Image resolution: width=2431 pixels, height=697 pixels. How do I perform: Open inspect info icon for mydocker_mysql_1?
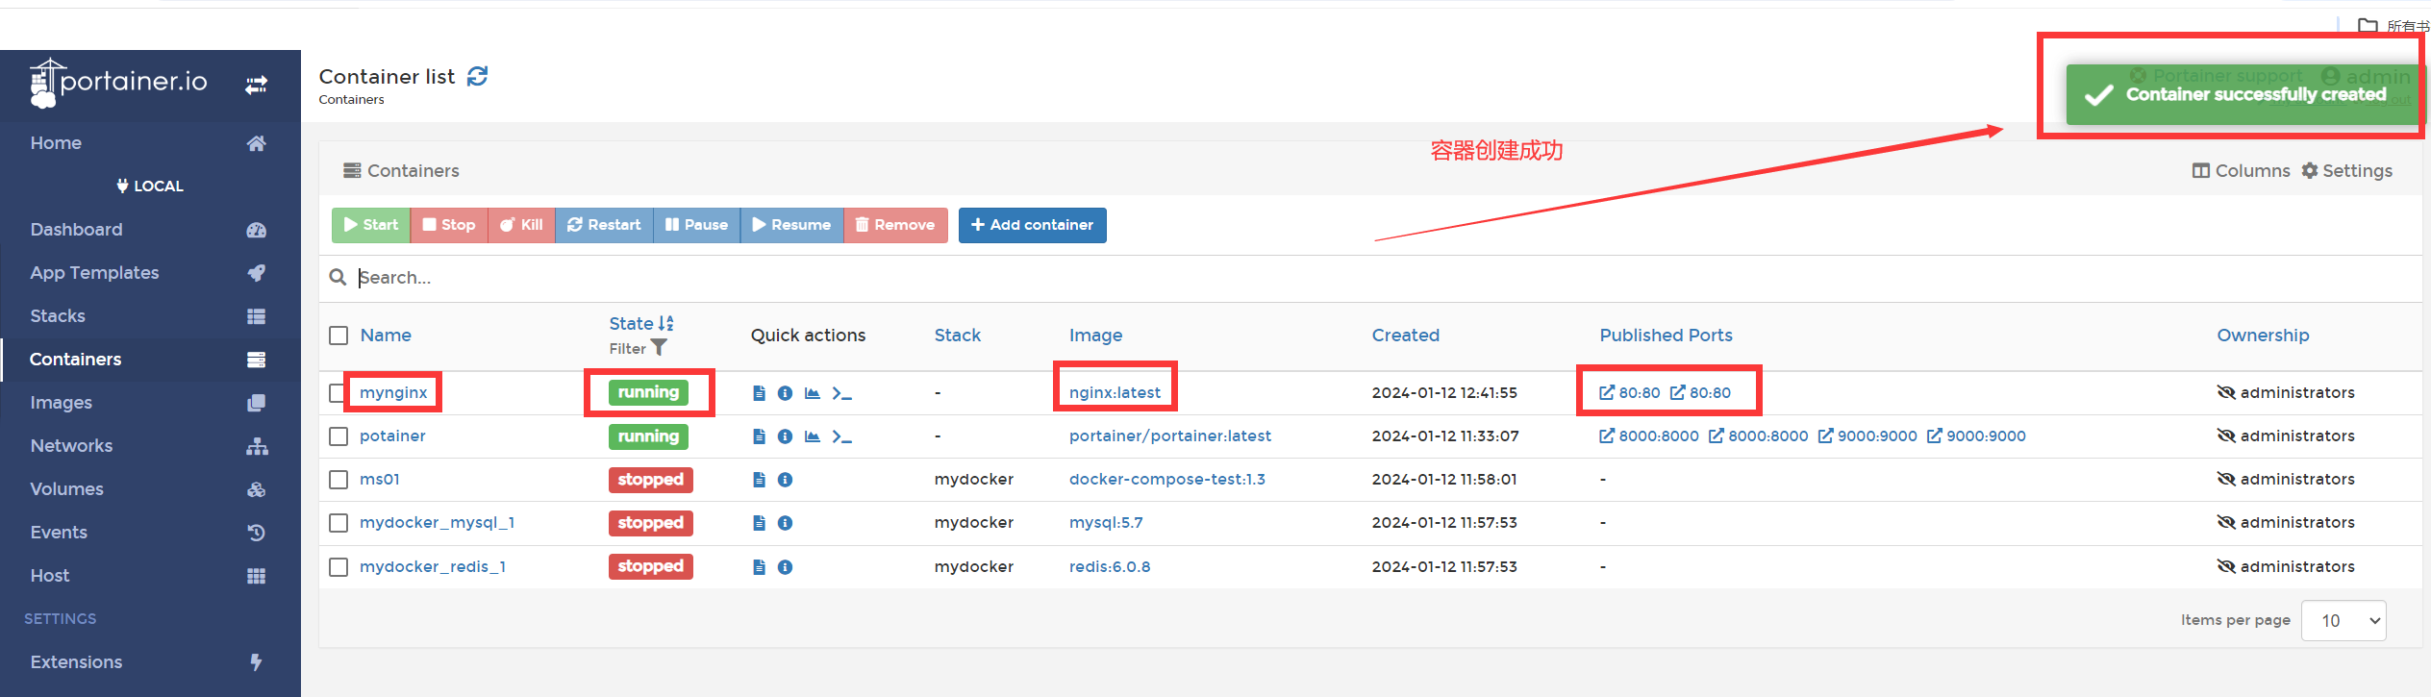[785, 523]
